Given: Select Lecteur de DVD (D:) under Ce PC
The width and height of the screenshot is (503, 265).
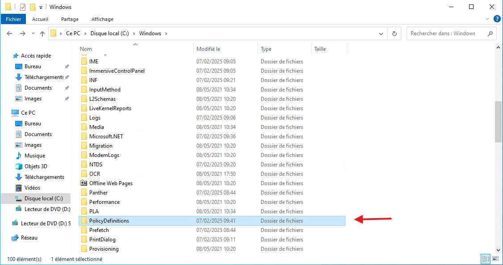Looking at the screenshot, I should click(47, 209).
